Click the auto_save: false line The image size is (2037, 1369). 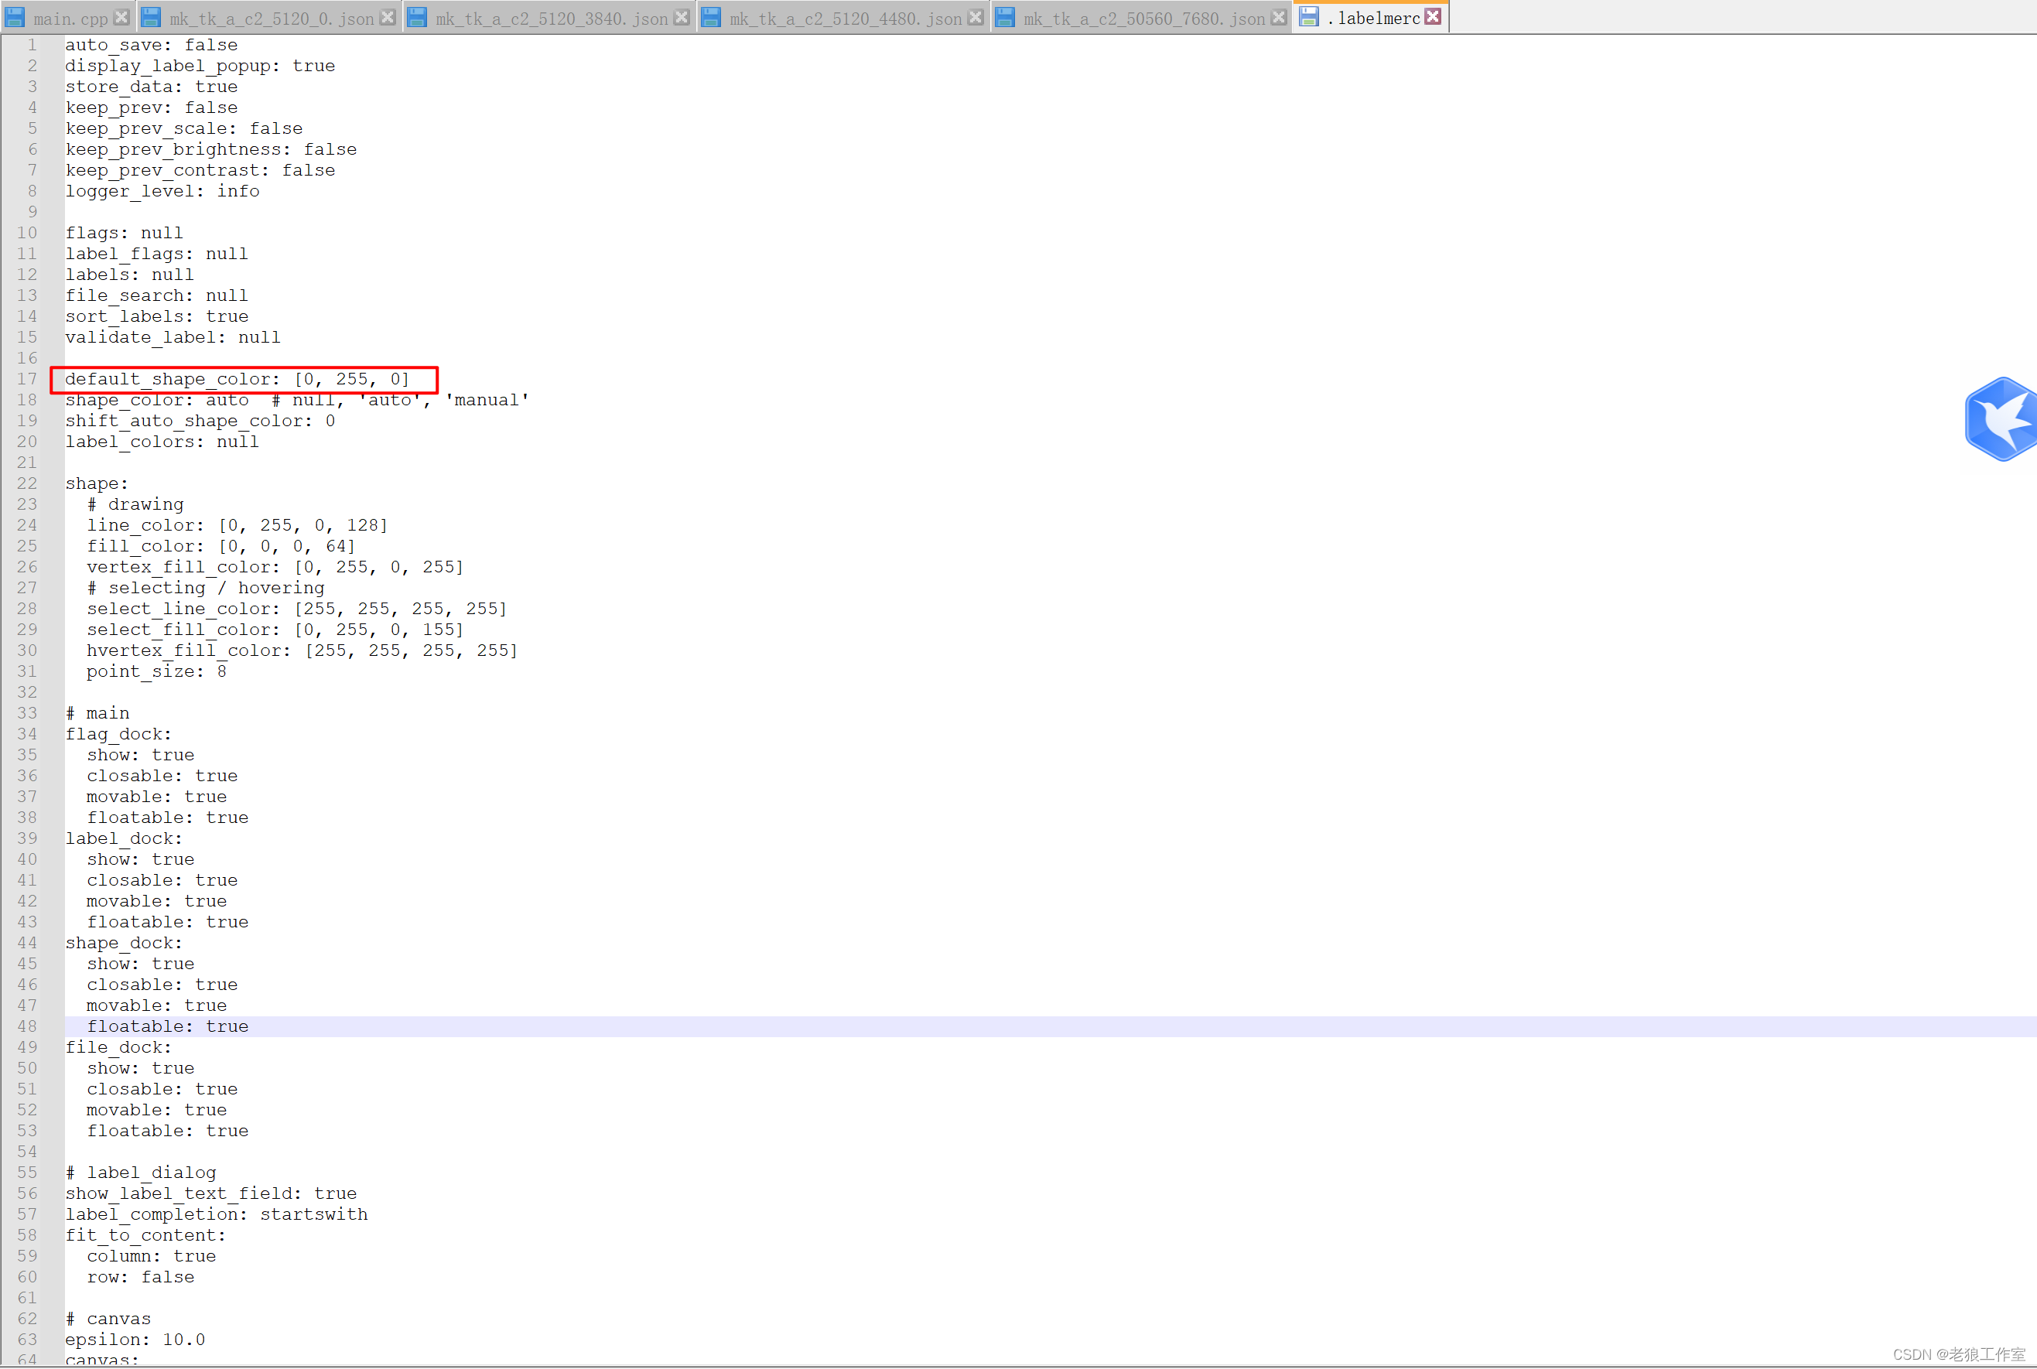coord(151,45)
